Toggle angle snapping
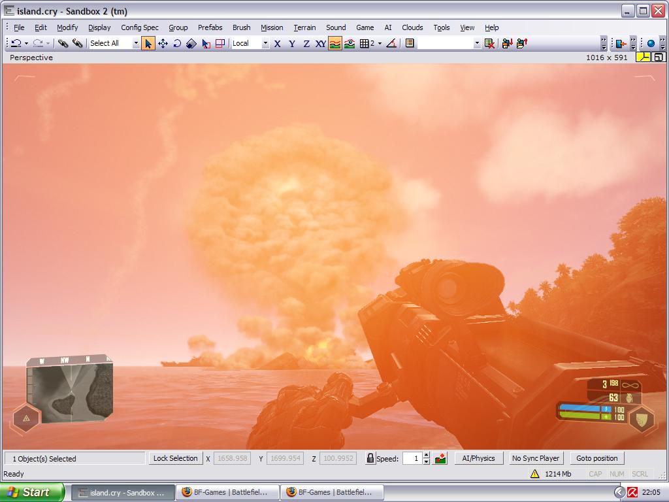 coord(391,43)
